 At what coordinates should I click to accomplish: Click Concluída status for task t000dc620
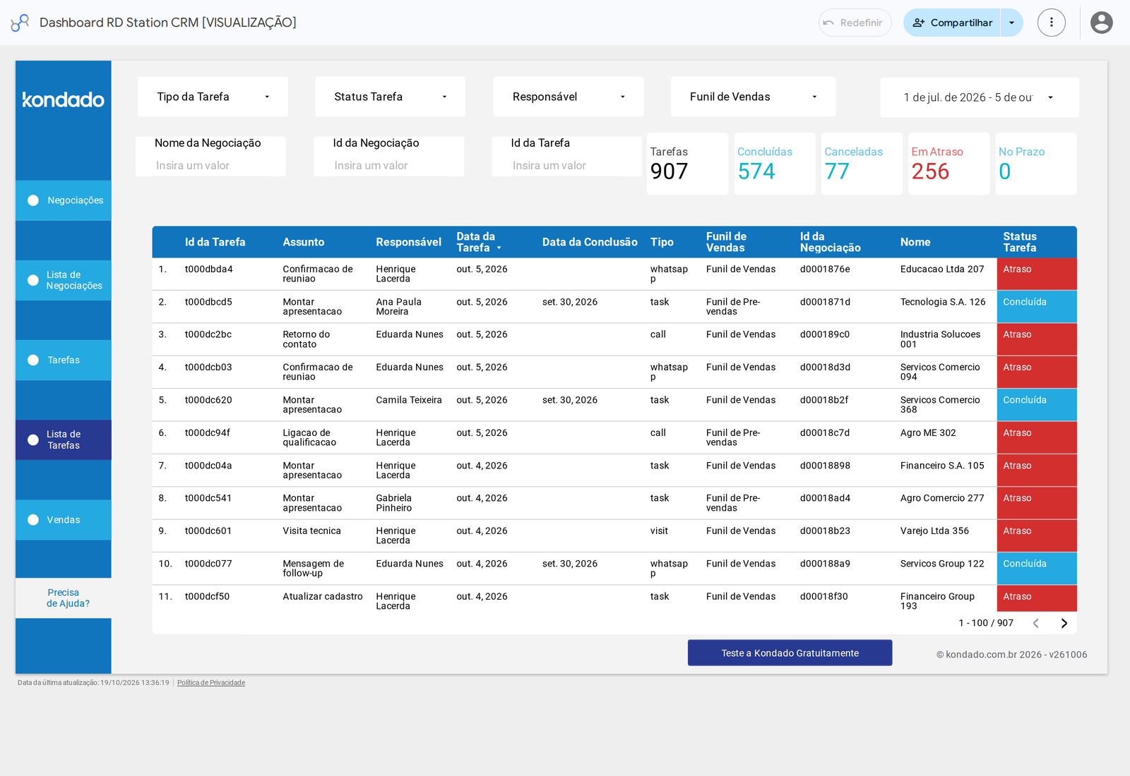click(1037, 405)
